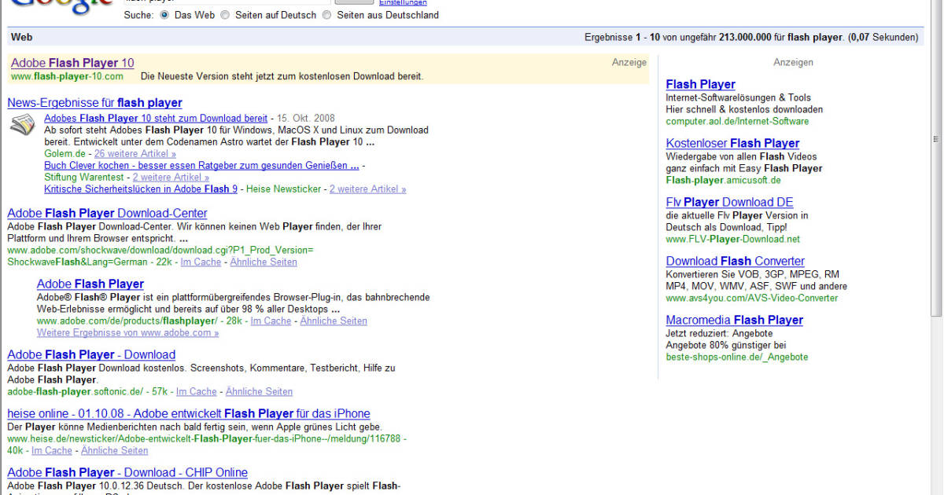Open 'Im Cache' for the heise online result

[52, 450]
